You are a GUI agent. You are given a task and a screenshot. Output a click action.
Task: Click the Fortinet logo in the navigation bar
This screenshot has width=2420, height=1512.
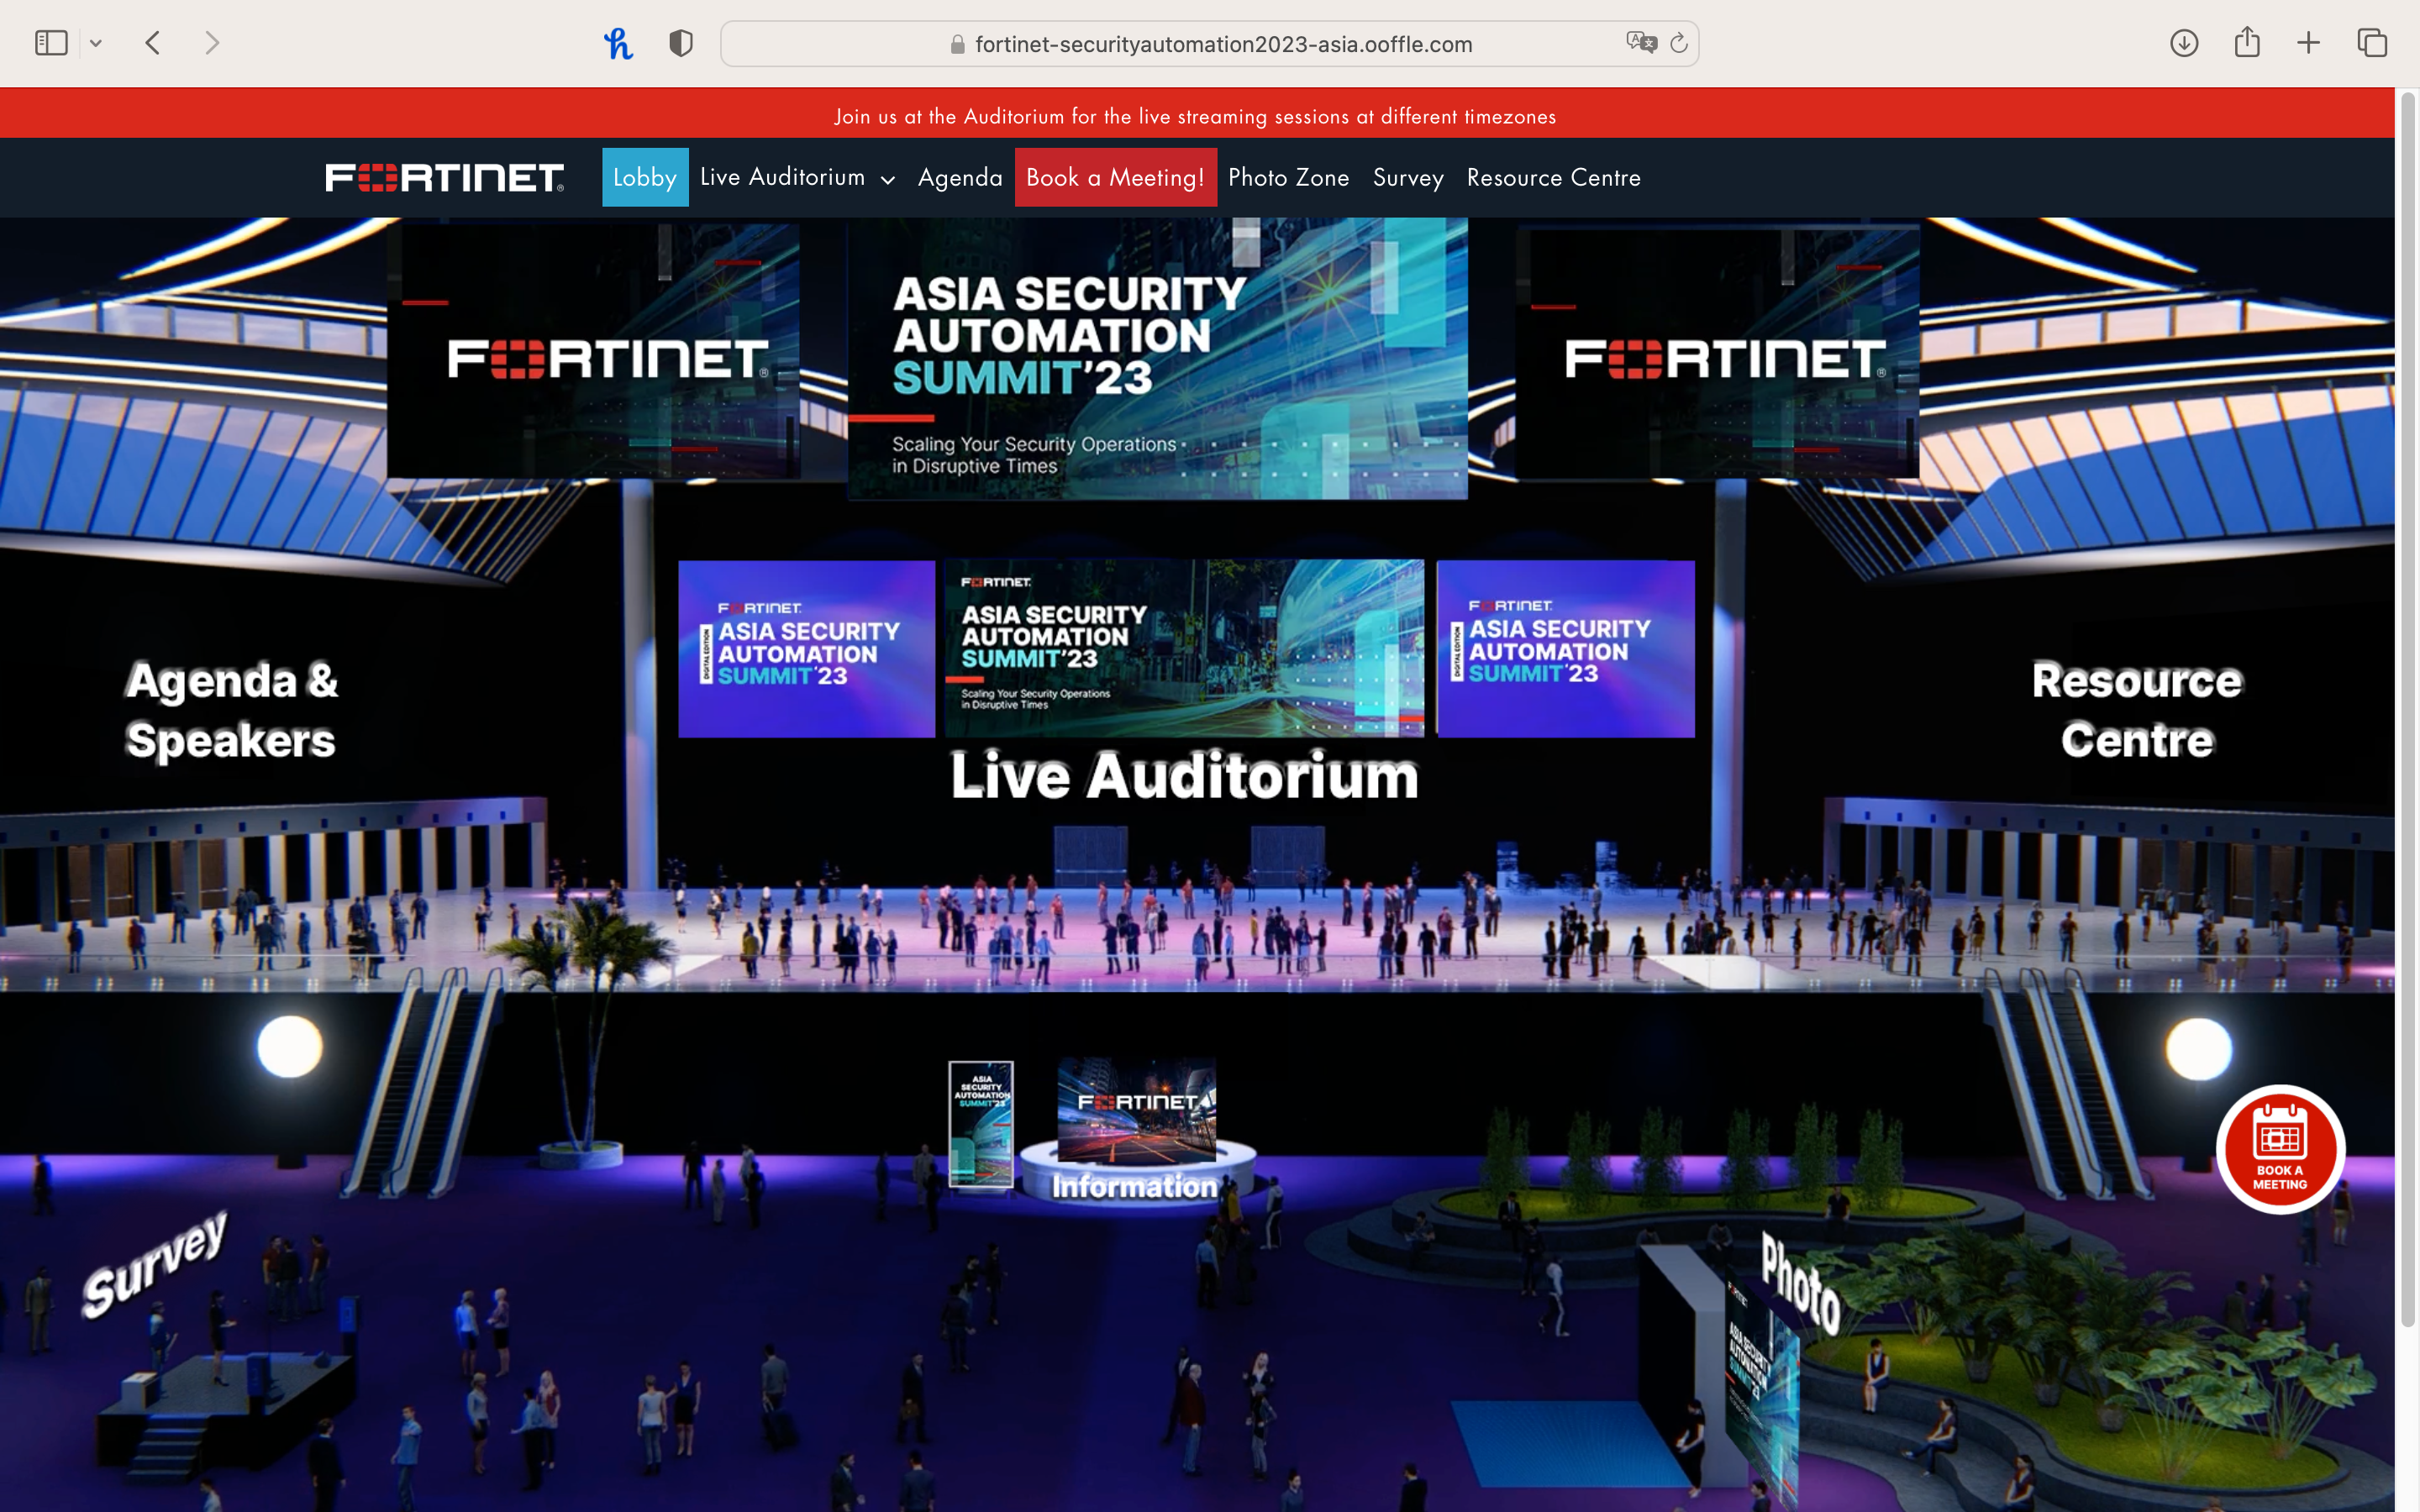(443, 176)
